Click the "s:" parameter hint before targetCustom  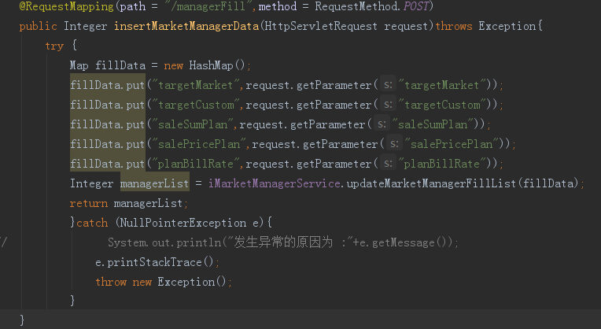(389, 105)
